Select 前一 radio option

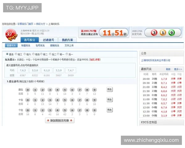(x=58, y=54)
